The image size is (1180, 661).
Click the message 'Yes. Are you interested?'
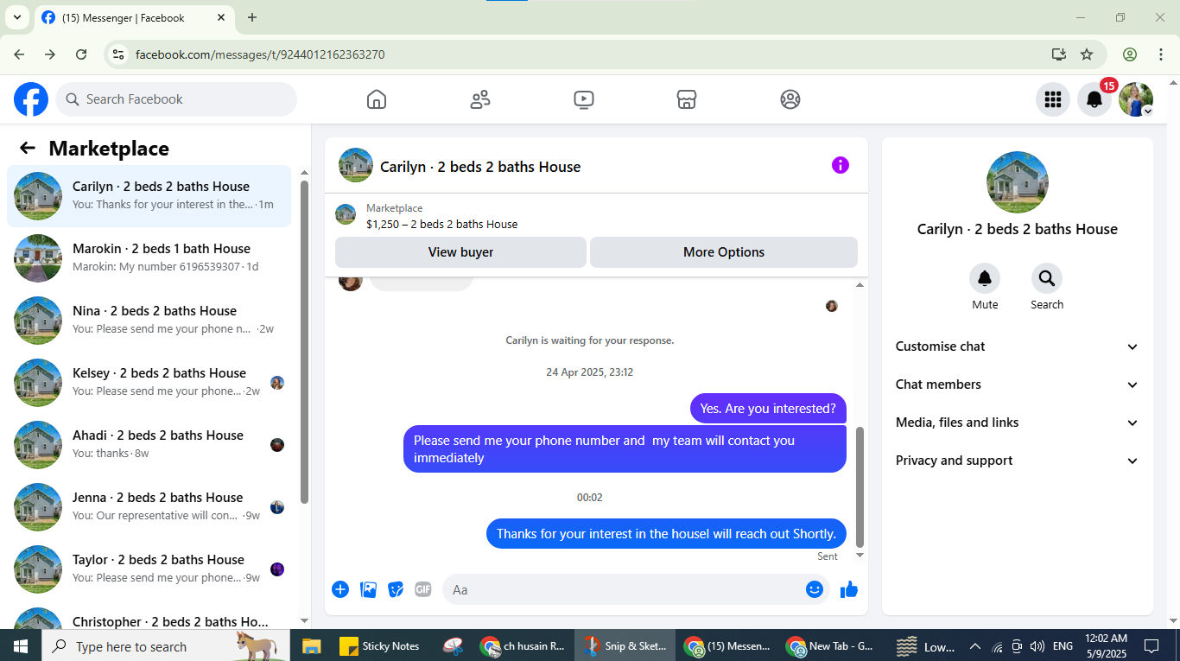768,409
